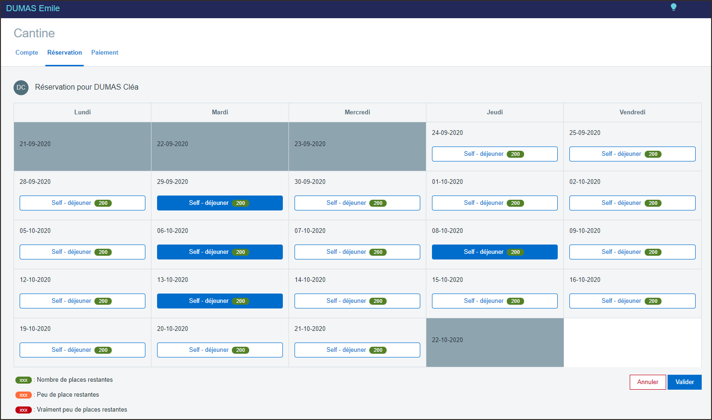Click the green places restantes legend badge
This screenshot has height=420, width=712.
[23, 380]
